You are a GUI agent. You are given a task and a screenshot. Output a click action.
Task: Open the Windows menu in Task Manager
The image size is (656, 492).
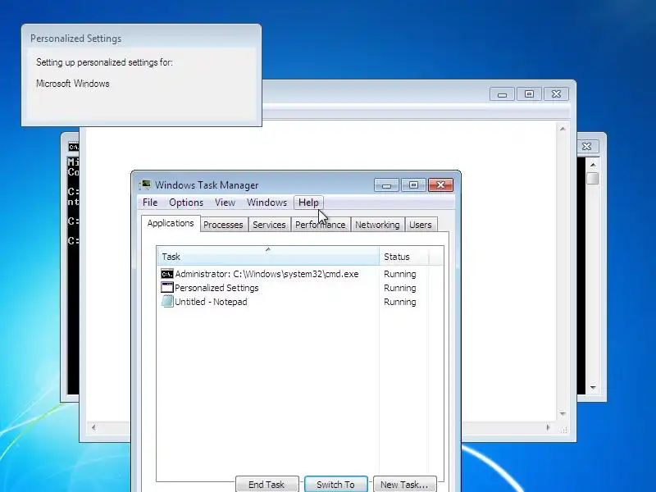coord(267,203)
